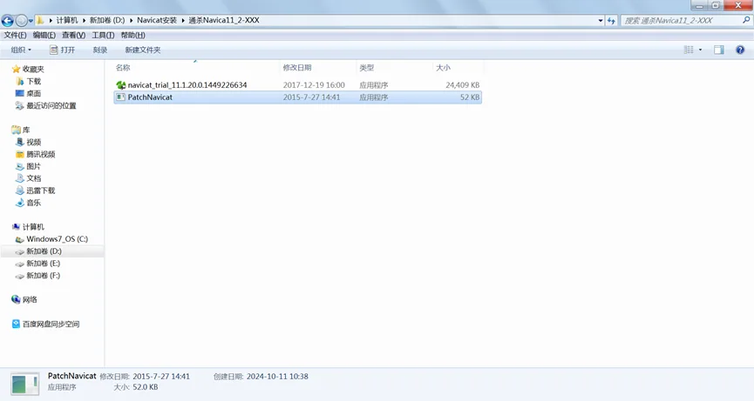Sort by the 类型 column header
Viewport: 754px width, 401px height.
pyautogui.click(x=394, y=68)
